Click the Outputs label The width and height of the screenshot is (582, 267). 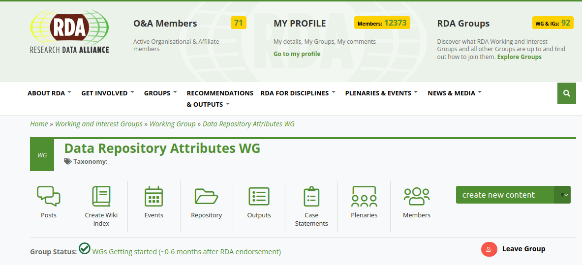[x=259, y=215]
